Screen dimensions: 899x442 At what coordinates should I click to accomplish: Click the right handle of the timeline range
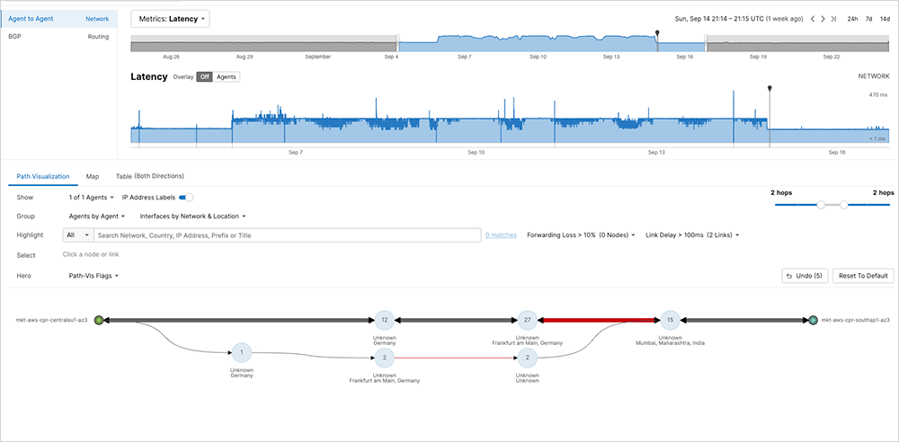point(707,43)
